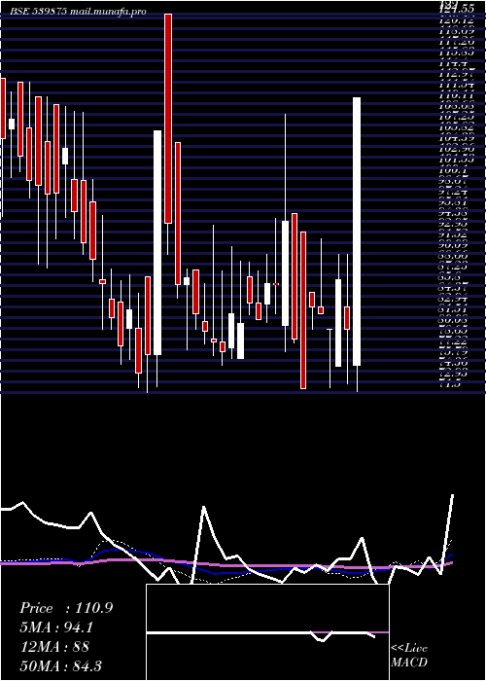Image resolution: width=486 pixels, height=681 pixels.
Task: Click the '50MA : 84.3' value
Action: tap(60, 665)
